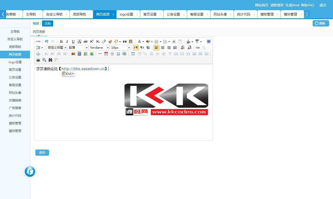Insert a horizontal rule line
The height and width of the screenshot is (199, 333).
(100, 54)
